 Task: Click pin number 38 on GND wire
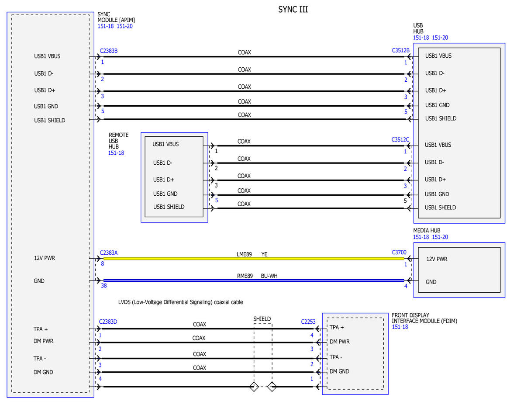[x=103, y=286]
